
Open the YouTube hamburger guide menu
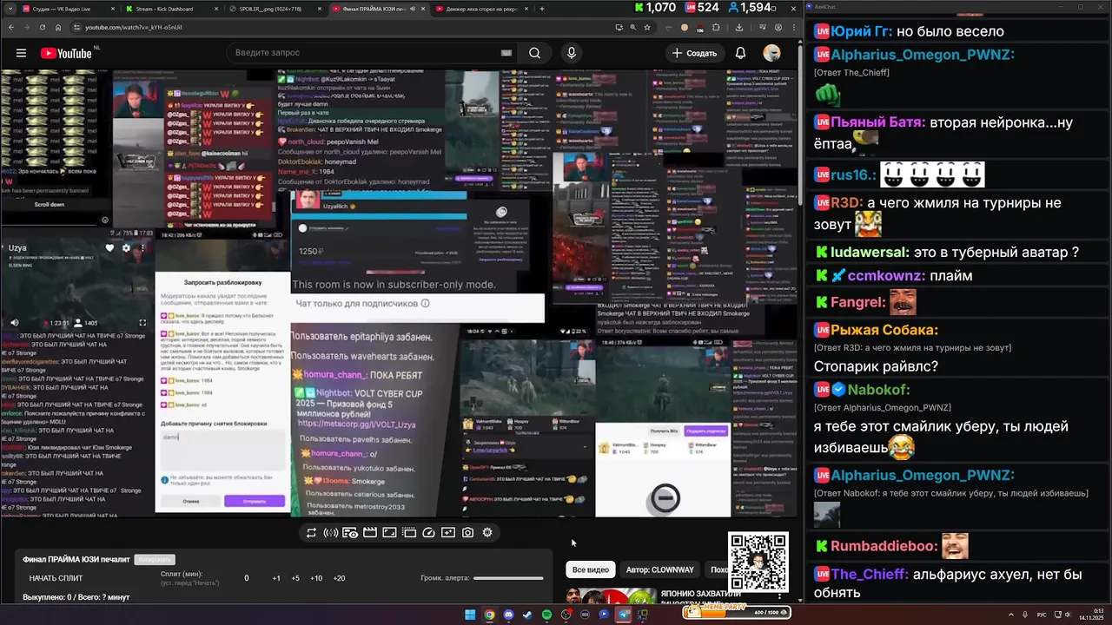(21, 53)
